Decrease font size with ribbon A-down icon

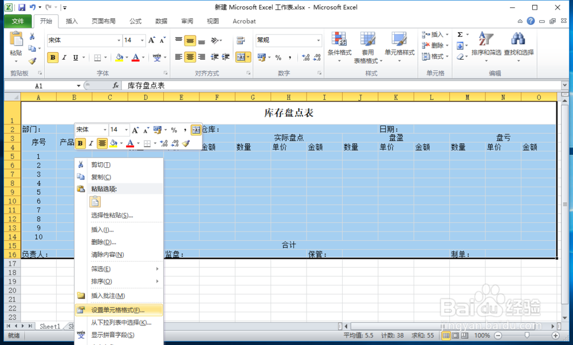[162, 40]
